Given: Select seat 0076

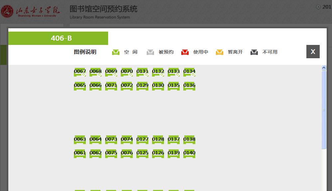Looking at the screenshot, I should point(127,154).
